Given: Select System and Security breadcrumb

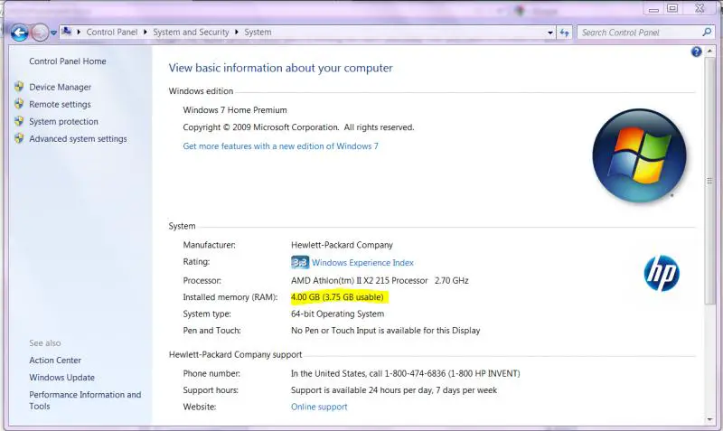Looking at the screenshot, I should click(191, 32).
